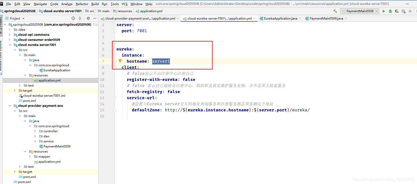The image size is (417, 184).
Task: Open Project panel settings gear
Action: click(88, 18)
